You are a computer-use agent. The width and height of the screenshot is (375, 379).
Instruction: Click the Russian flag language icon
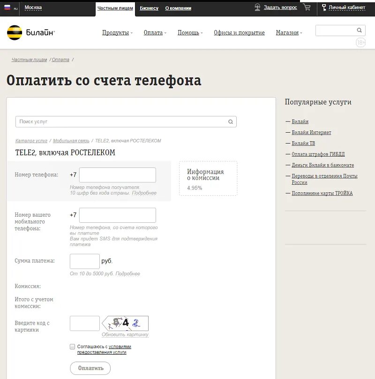click(x=7, y=8)
